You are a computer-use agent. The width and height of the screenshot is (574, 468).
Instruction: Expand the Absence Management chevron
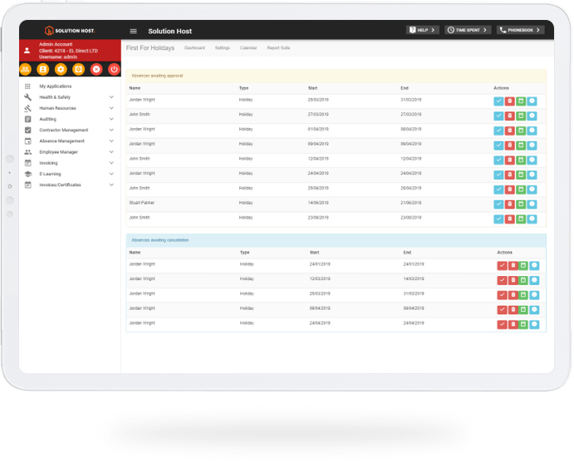pos(111,141)
